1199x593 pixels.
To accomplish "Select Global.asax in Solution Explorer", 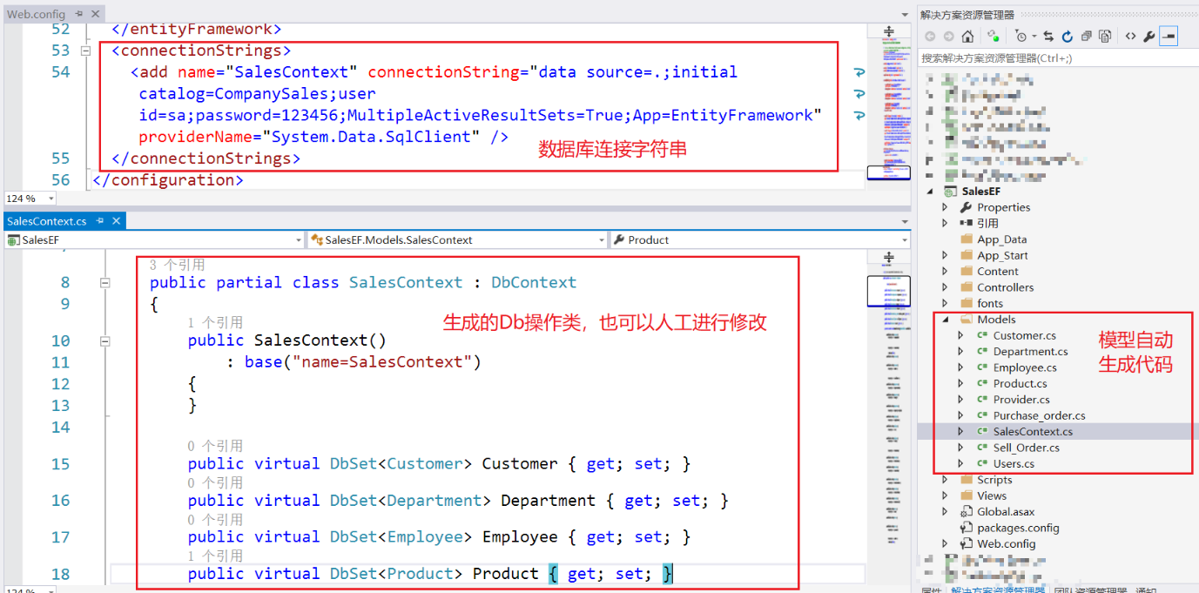I will (1006, 512).
